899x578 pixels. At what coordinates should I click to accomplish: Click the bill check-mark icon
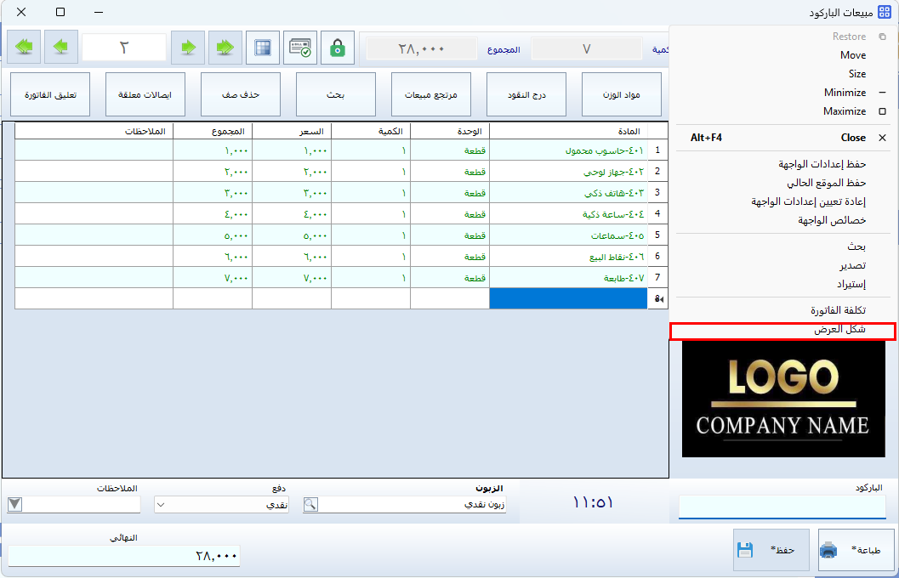(x=300, y=47)
